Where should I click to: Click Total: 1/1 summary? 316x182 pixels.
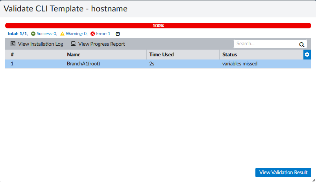coord(18,33)
